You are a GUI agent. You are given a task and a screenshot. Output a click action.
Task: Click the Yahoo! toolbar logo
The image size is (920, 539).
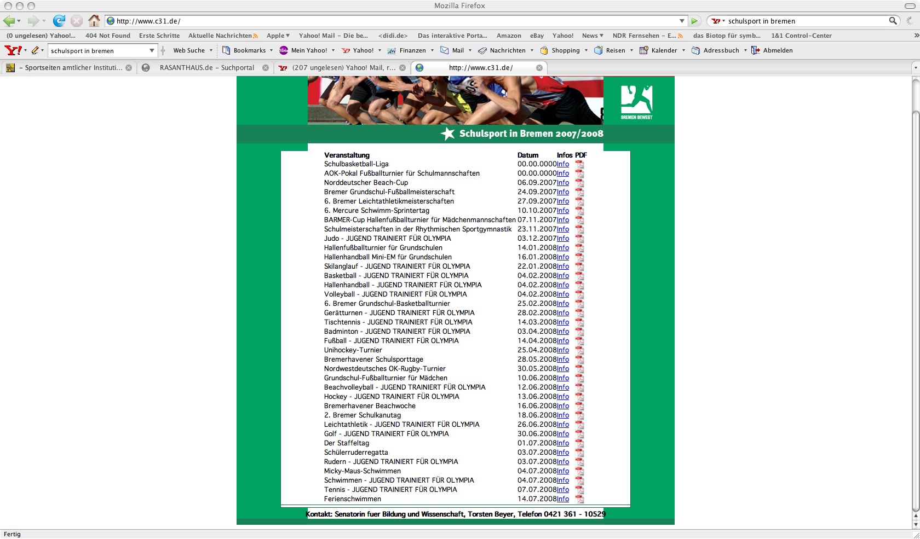pyautogui.click(x=13, y=50)
